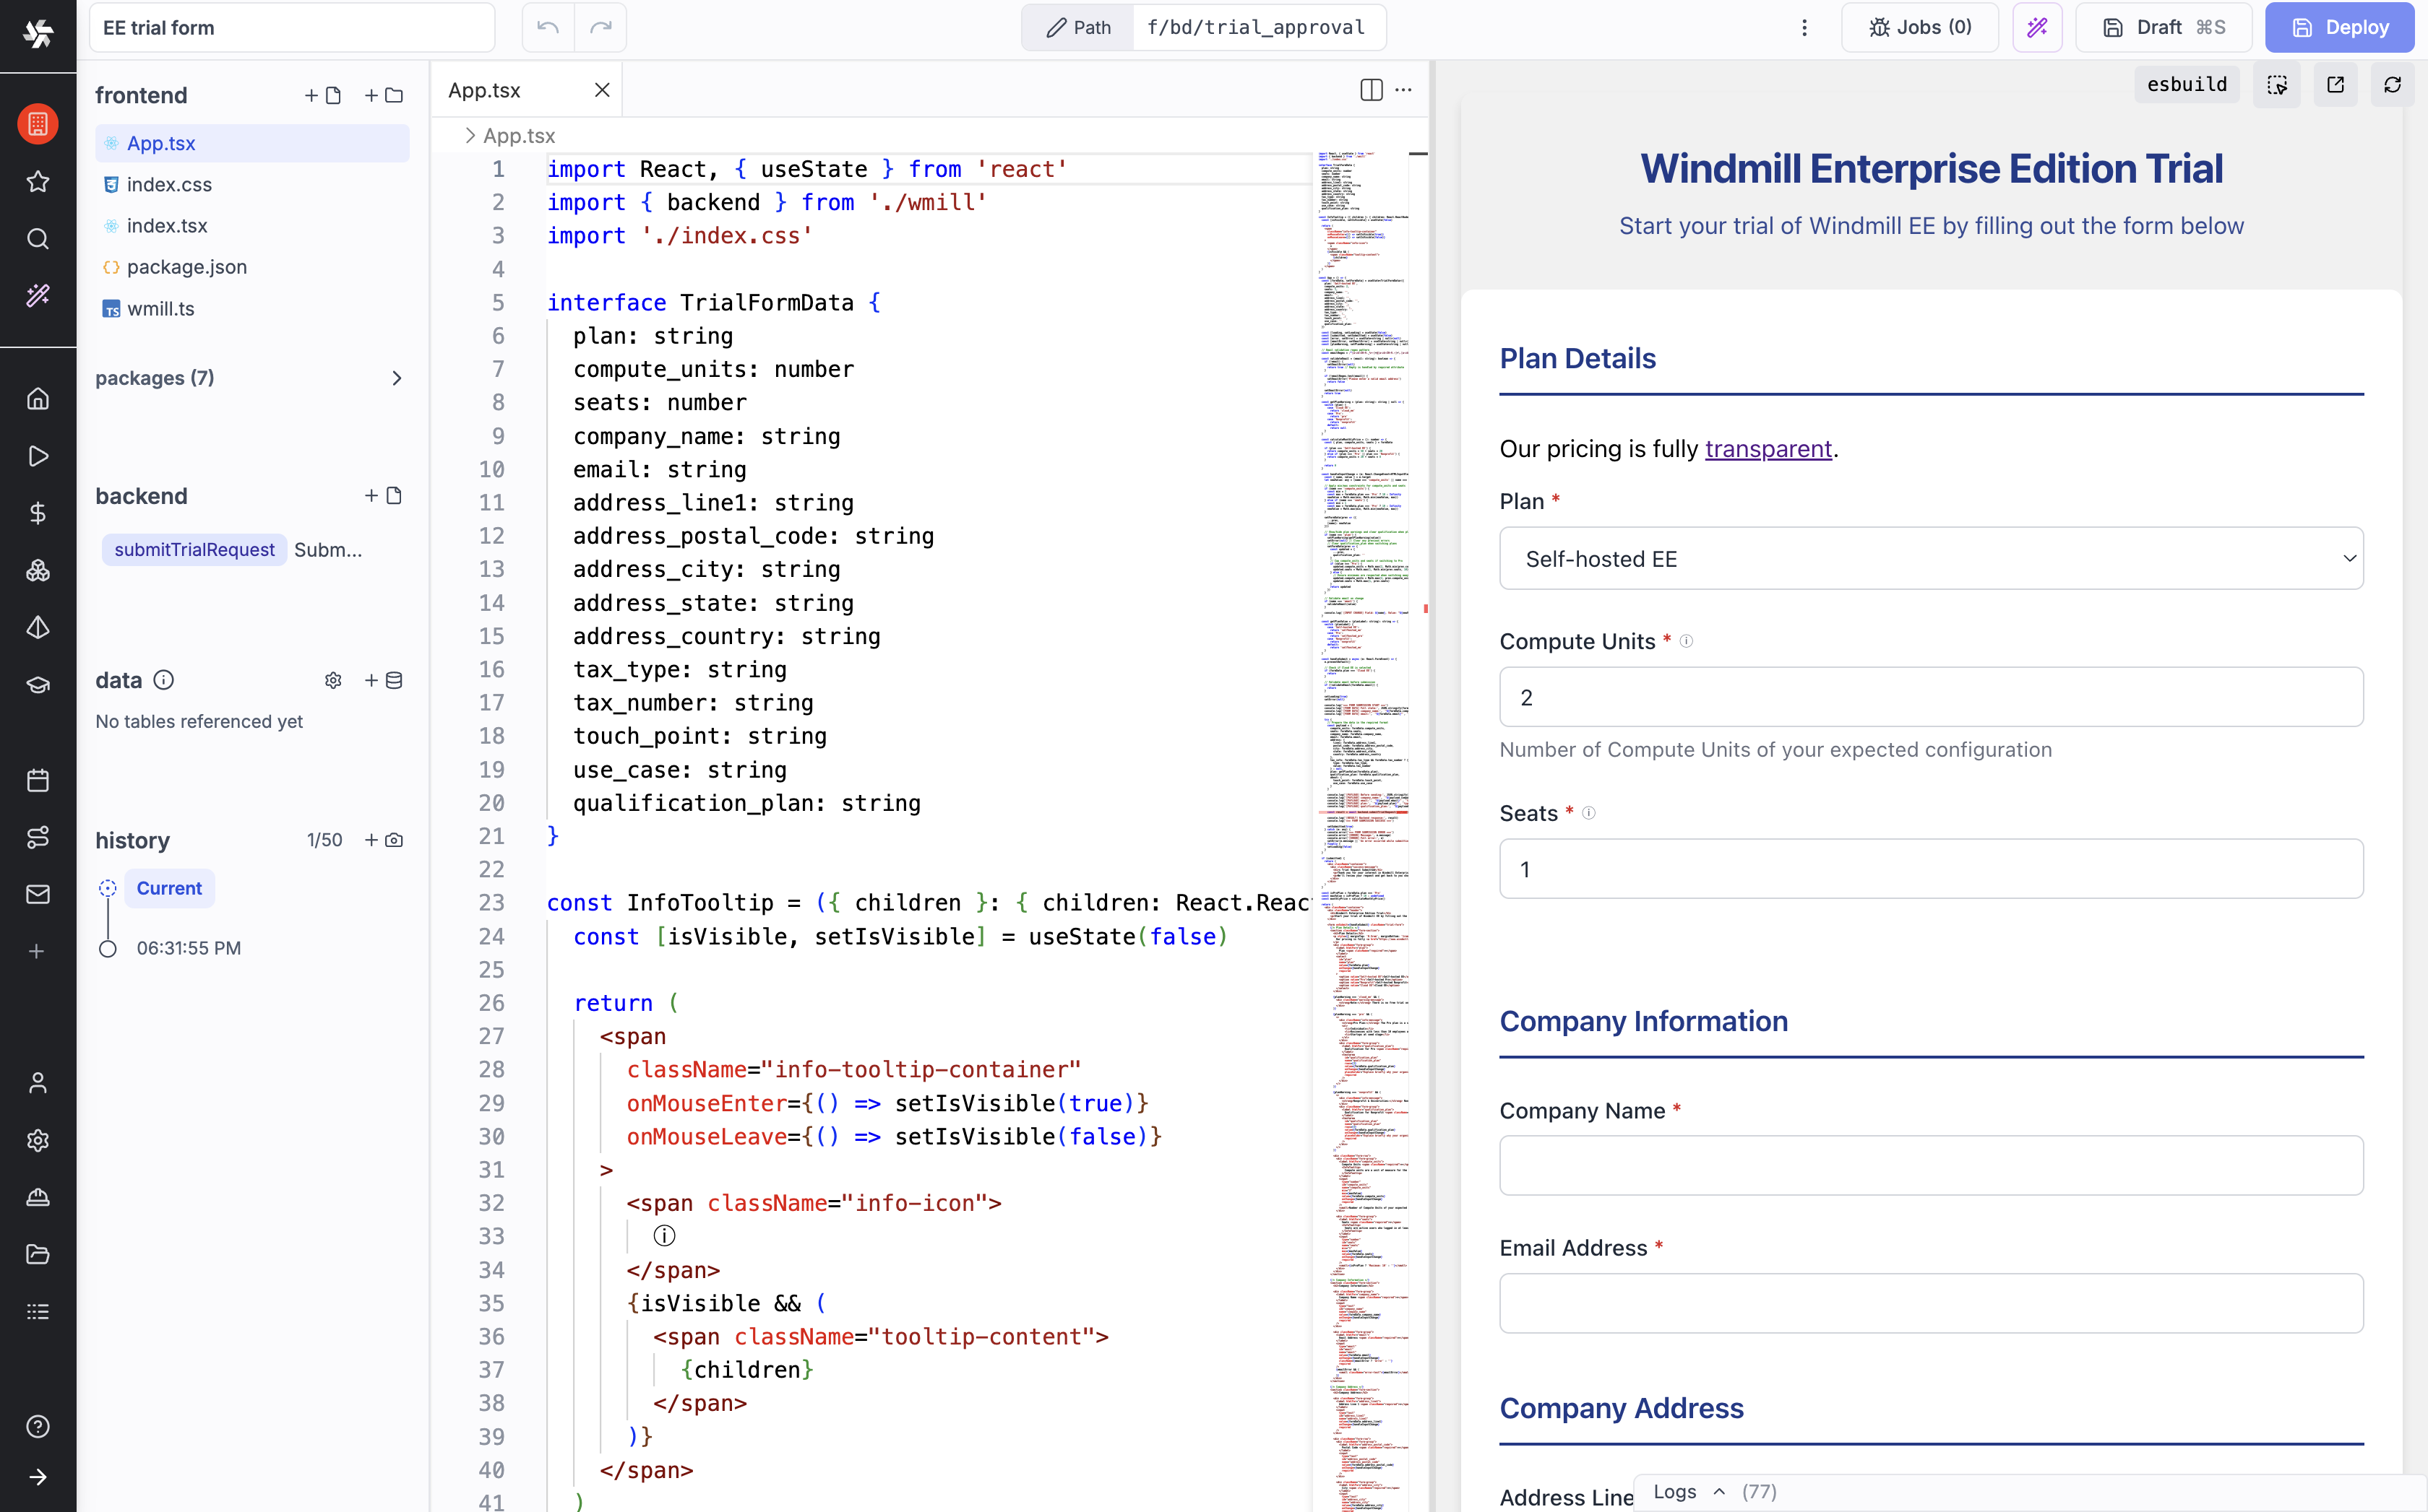2428x1512 pixels.
Task: Open the search panel in the left sidebar
Action: click(x=38, y=239)
